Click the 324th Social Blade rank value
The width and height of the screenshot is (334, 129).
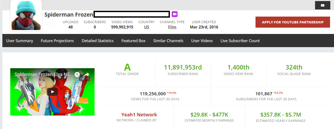[x=294, y=67]
